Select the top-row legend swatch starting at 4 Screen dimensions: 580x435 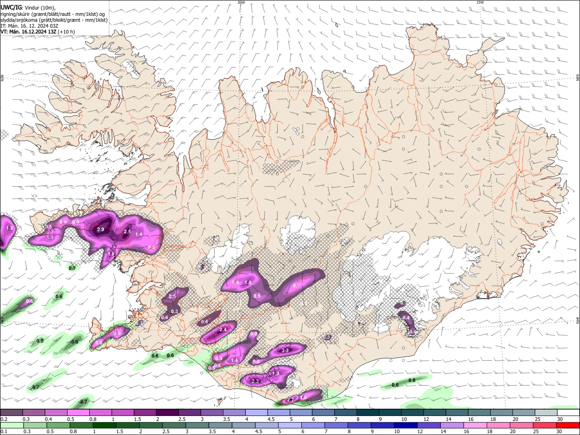tap(256, 412)
